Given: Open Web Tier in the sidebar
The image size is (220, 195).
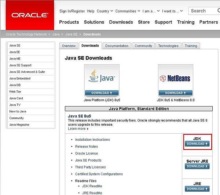Looking at the screenshot, I should pos(31,92).
